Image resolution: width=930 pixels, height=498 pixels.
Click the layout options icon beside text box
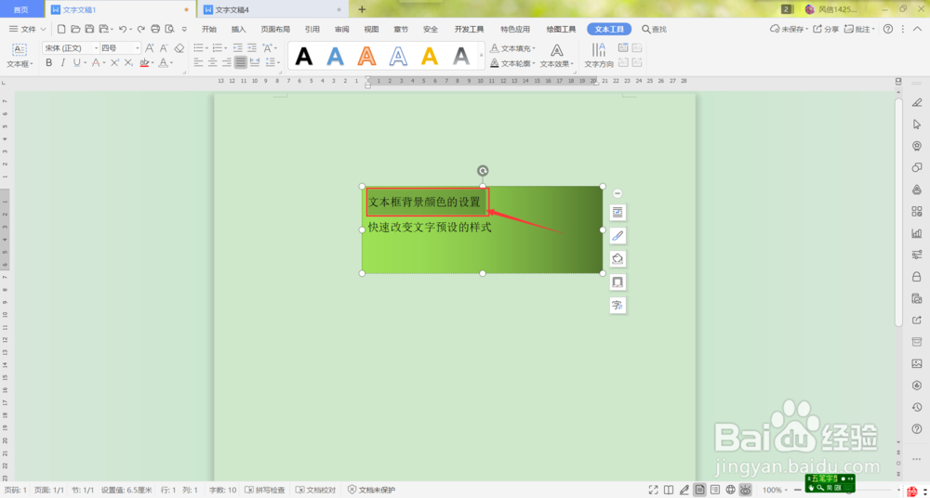coord(618,212)
